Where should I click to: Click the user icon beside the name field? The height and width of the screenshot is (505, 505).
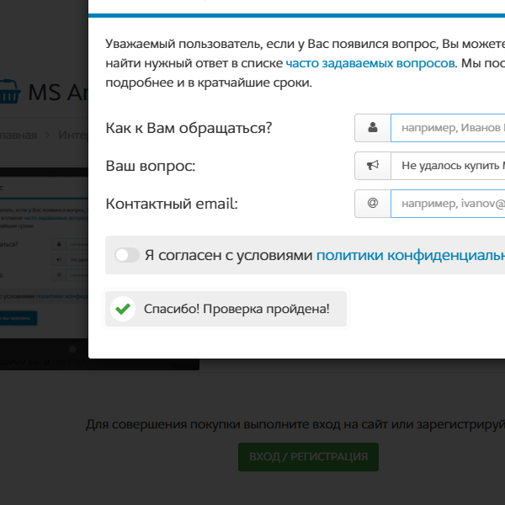click(x=373, y=129)
